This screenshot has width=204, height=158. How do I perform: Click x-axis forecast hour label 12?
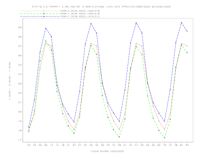[52, 145]
